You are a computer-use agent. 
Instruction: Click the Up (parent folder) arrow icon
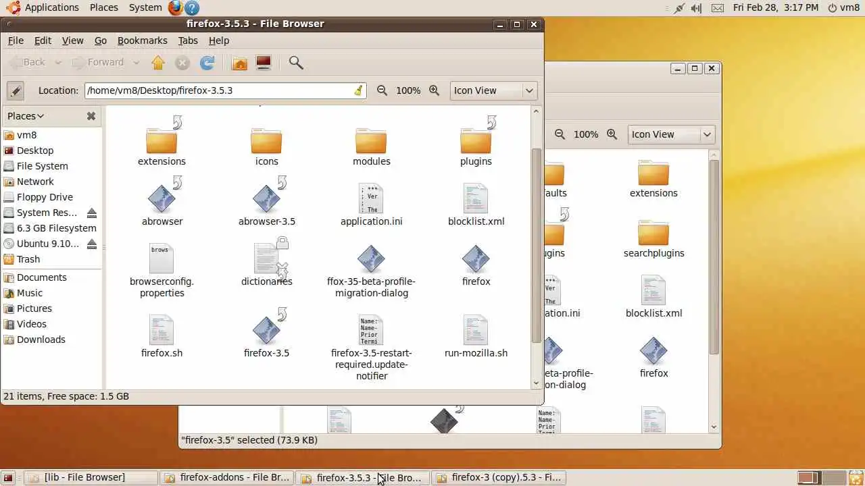(158, 63)
